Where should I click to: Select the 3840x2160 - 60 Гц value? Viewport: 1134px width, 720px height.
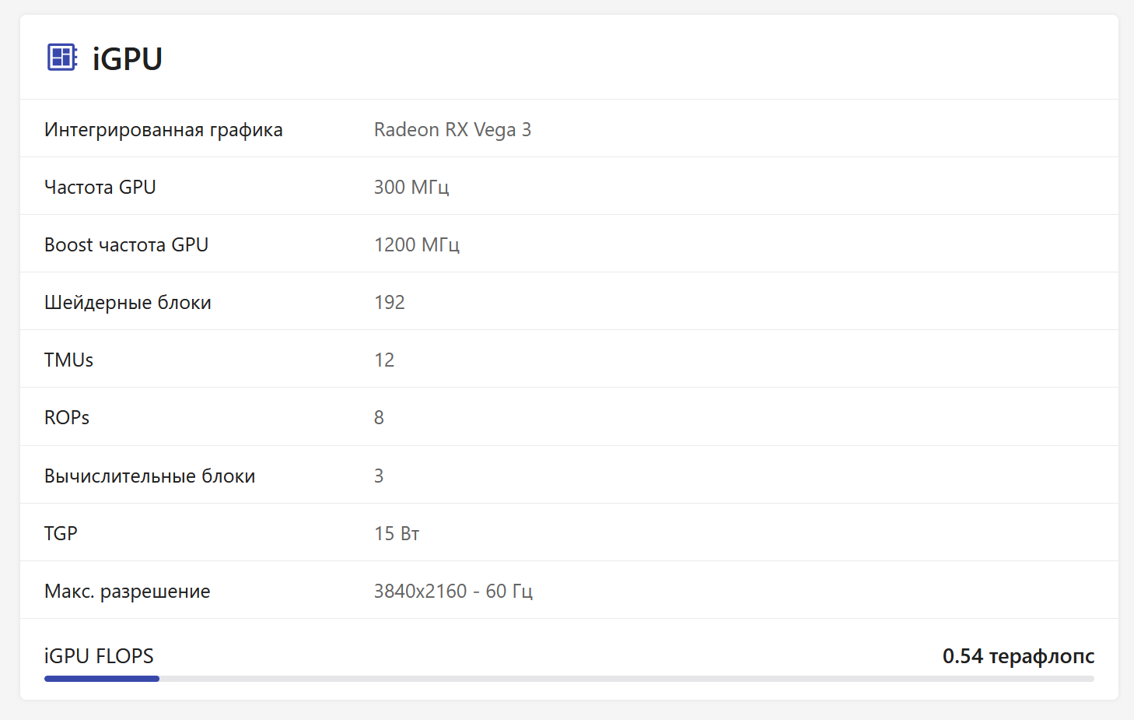point(453,591)
